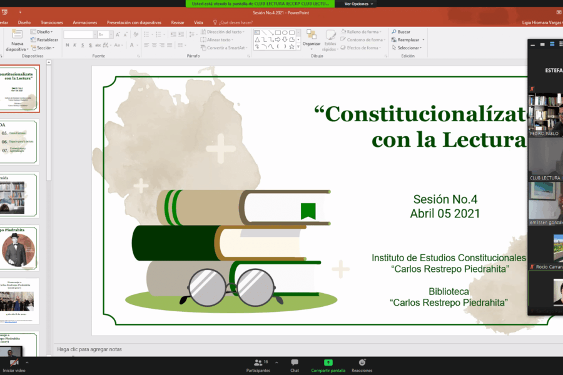Open the Diseño layout dropdown
563x375 pixels.
[x=43, y=31]
